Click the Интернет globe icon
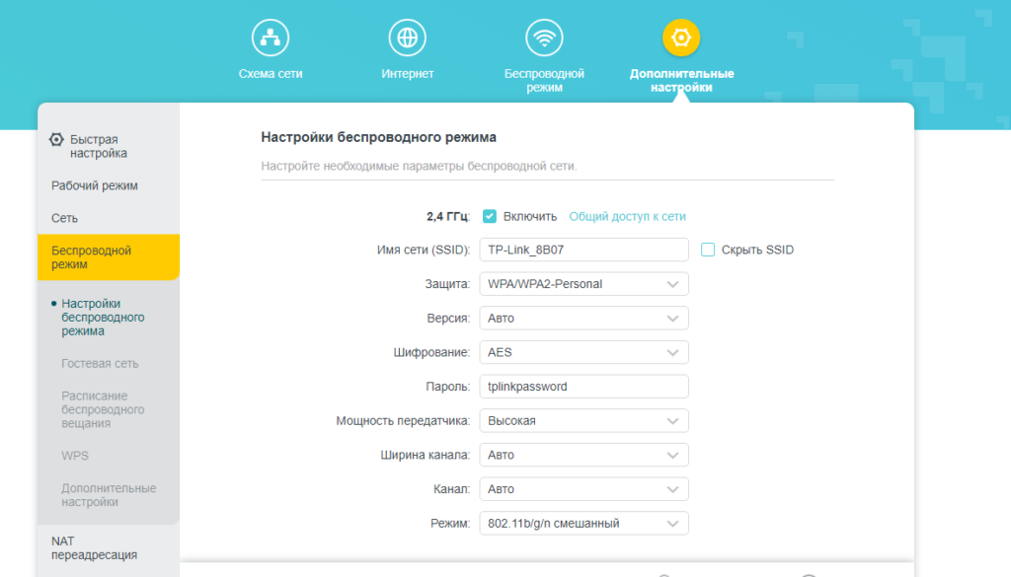 tap(407, 38)
